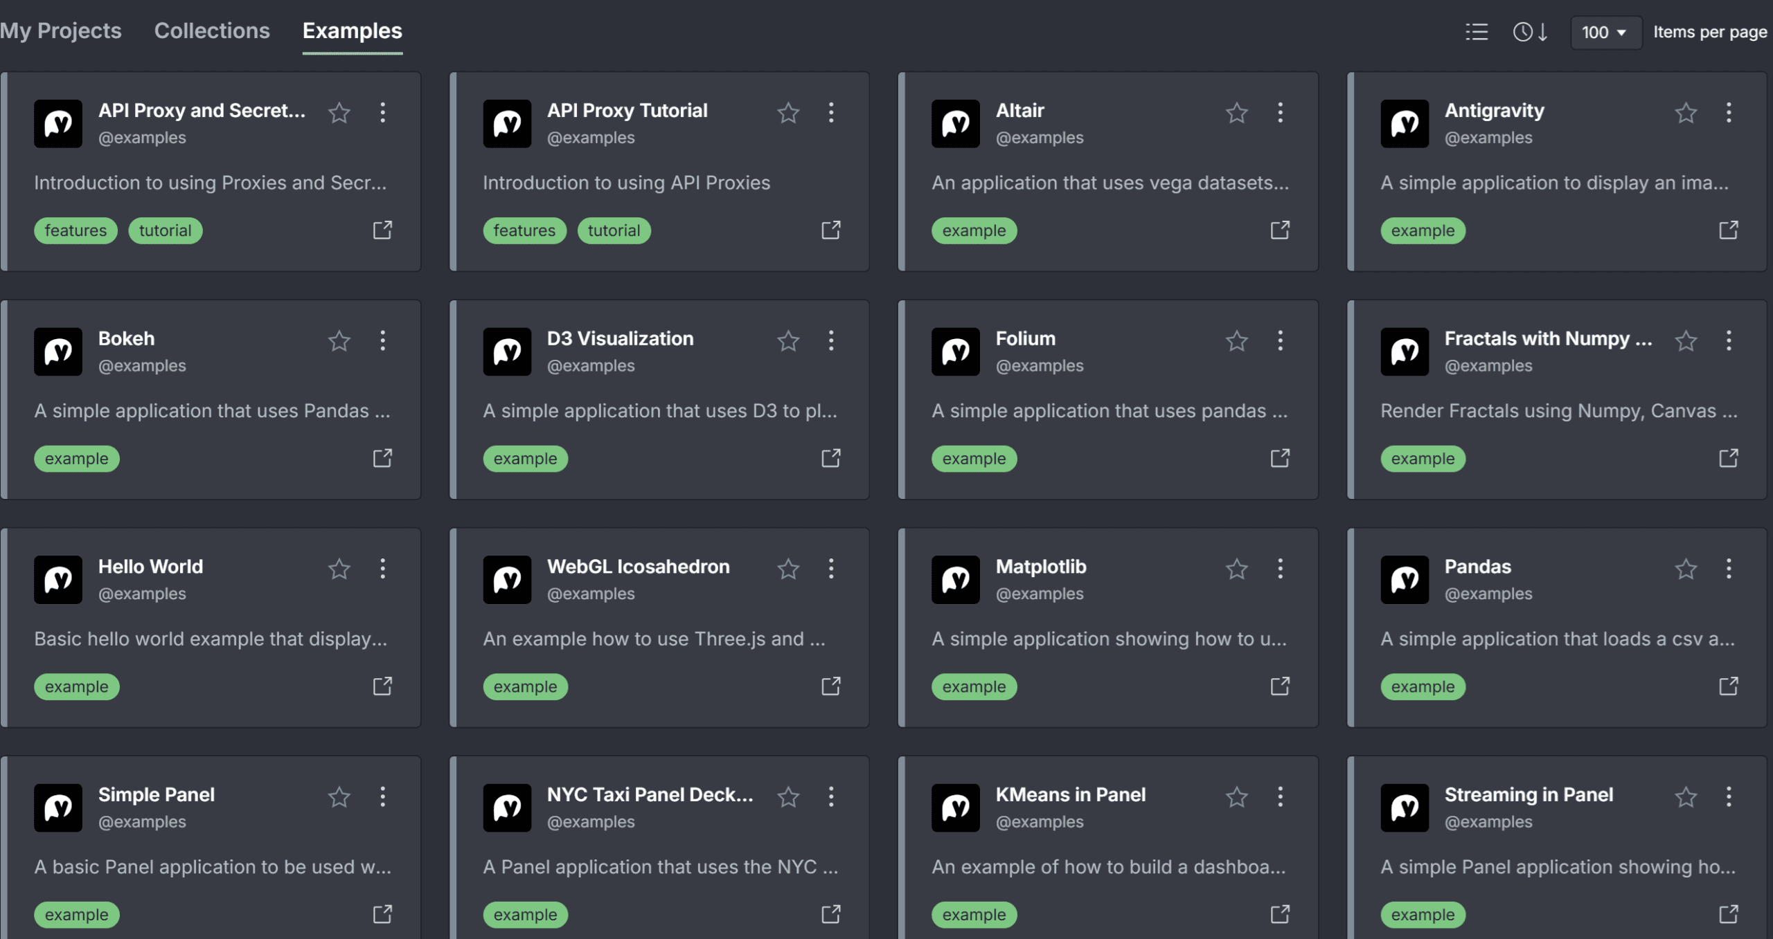Star the Bokeh example
The image size is (1773, 939).
point(339,340)
